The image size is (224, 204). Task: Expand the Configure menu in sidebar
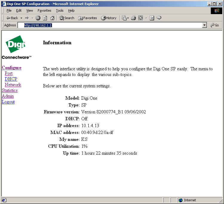[12, 68]
